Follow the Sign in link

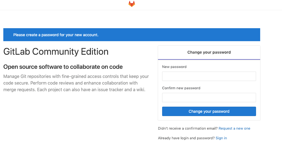221,138
